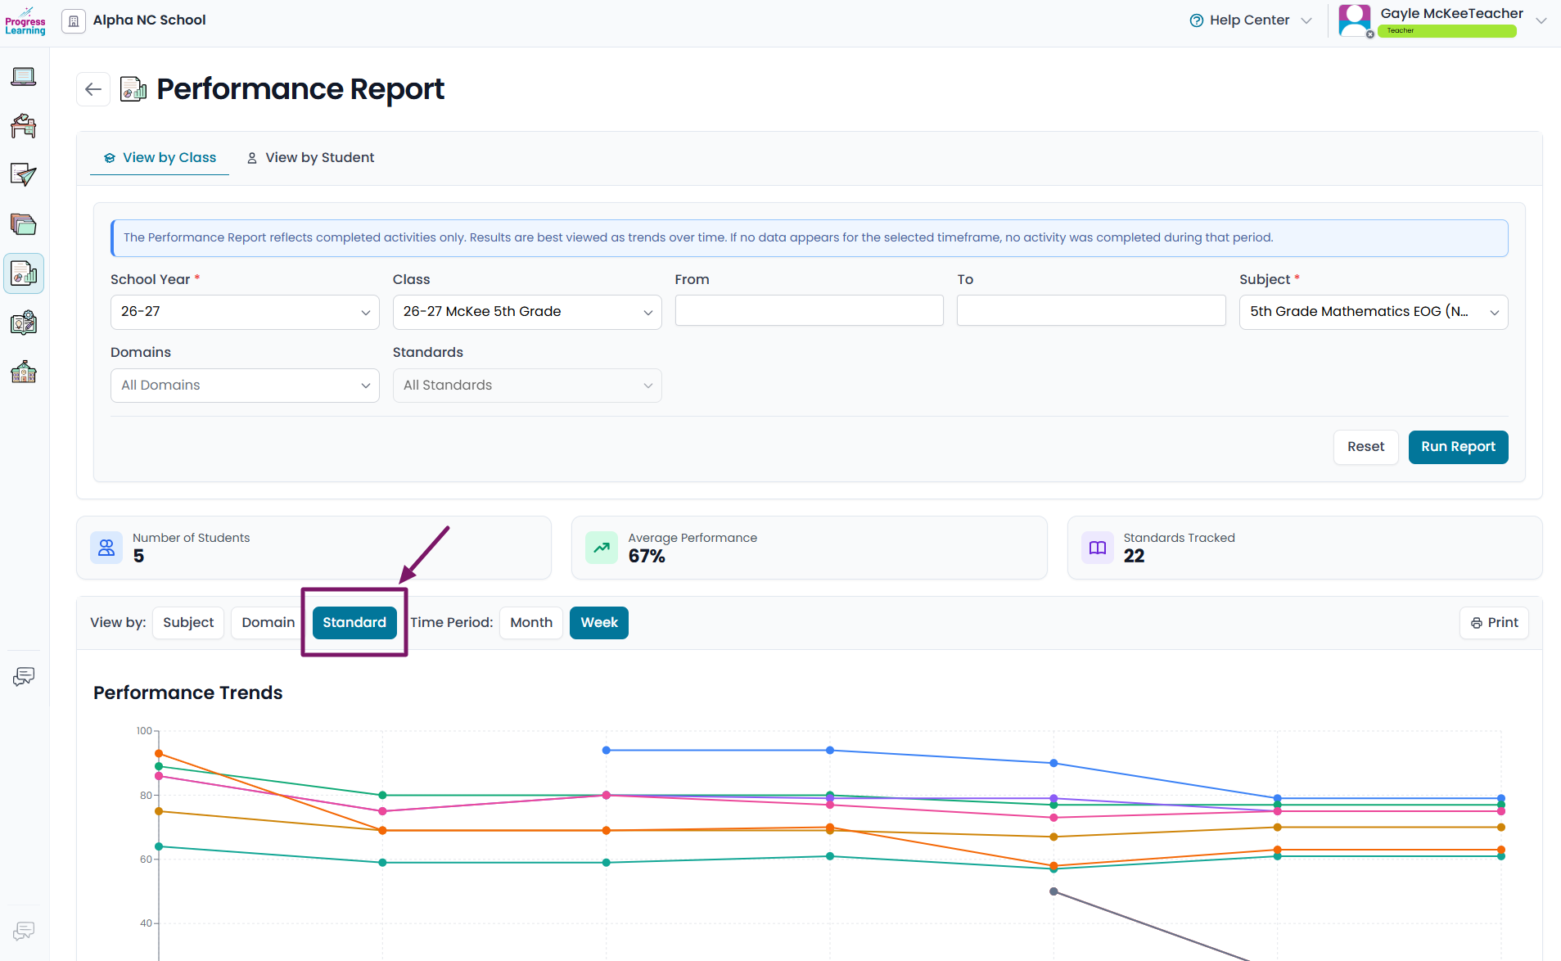Toggle view by Domain

[268, 623]
